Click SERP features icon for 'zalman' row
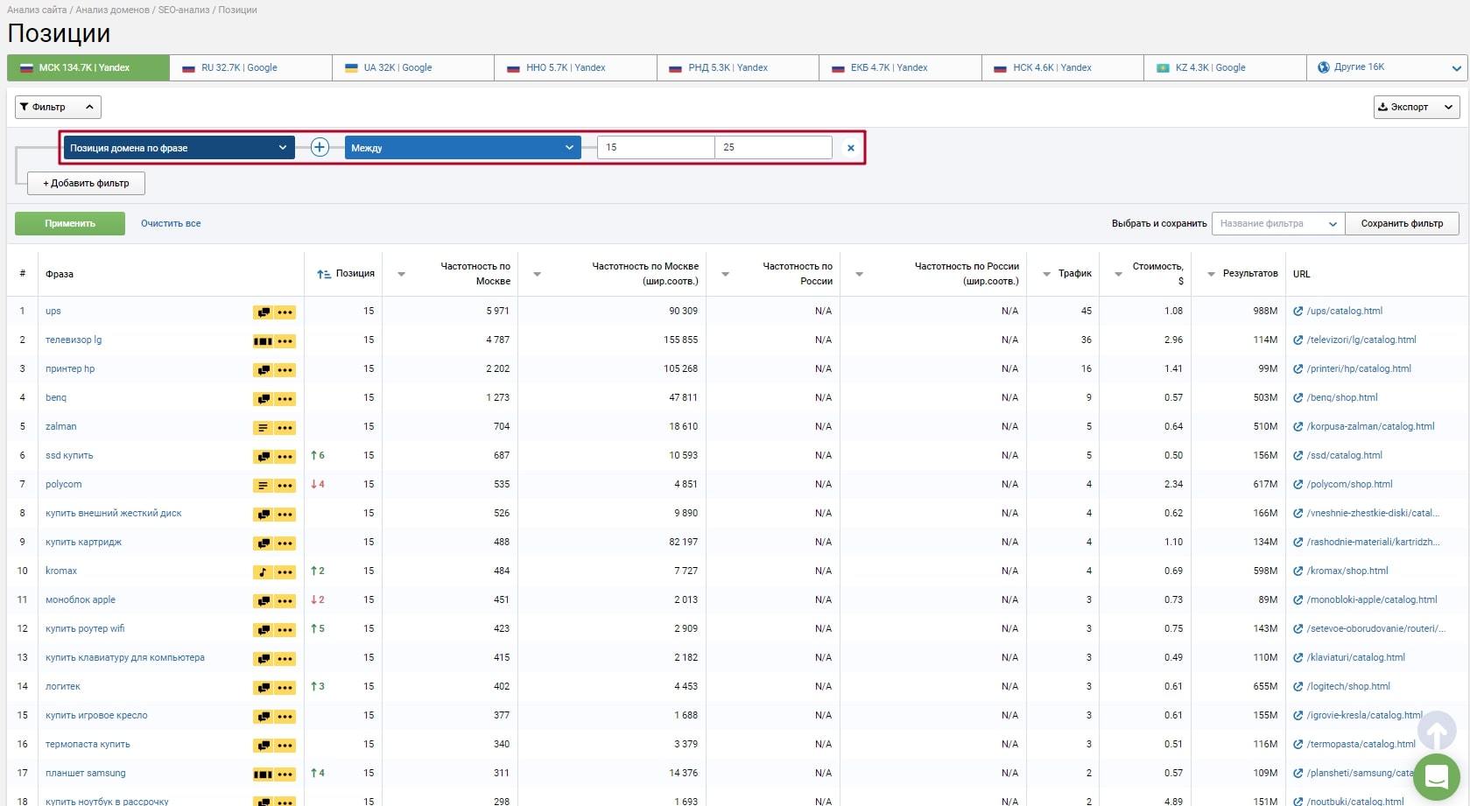The image size is (1470, 806). [x=263, y=428]
